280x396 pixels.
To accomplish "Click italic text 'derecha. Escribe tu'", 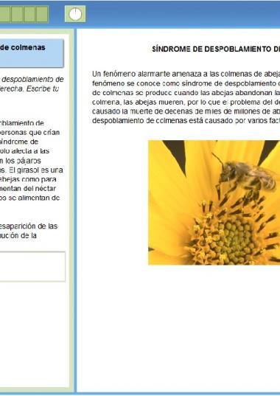I will click(x=29, y=88).
